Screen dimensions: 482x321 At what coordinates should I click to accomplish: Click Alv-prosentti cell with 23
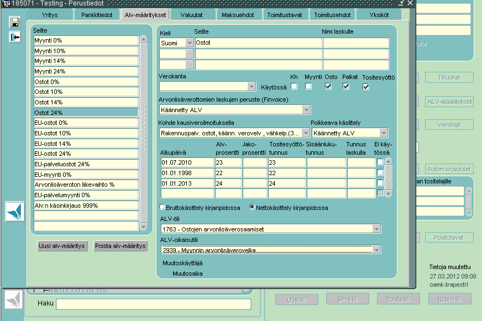228,162
